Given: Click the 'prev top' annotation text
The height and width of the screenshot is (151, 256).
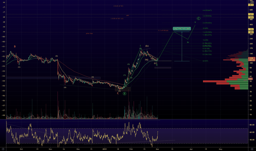Looking at the screenshot, I should click(x=89, y=33).
